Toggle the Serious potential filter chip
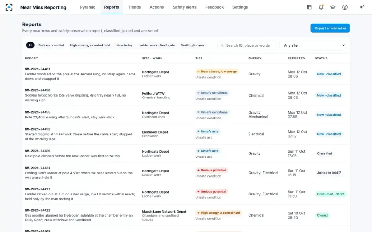 [51, 45]
